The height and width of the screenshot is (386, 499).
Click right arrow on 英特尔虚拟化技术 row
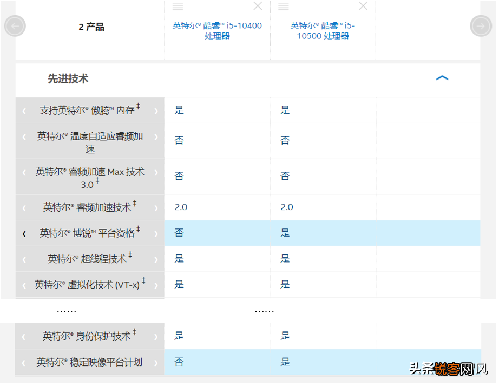tap(156, 285)
